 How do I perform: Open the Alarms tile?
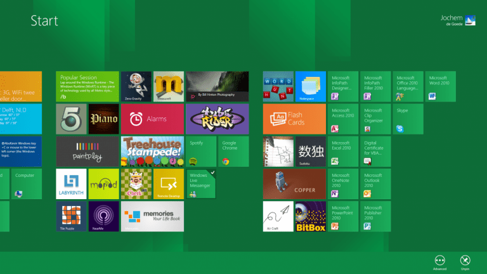pyautogui.click(x=152, y=119)
